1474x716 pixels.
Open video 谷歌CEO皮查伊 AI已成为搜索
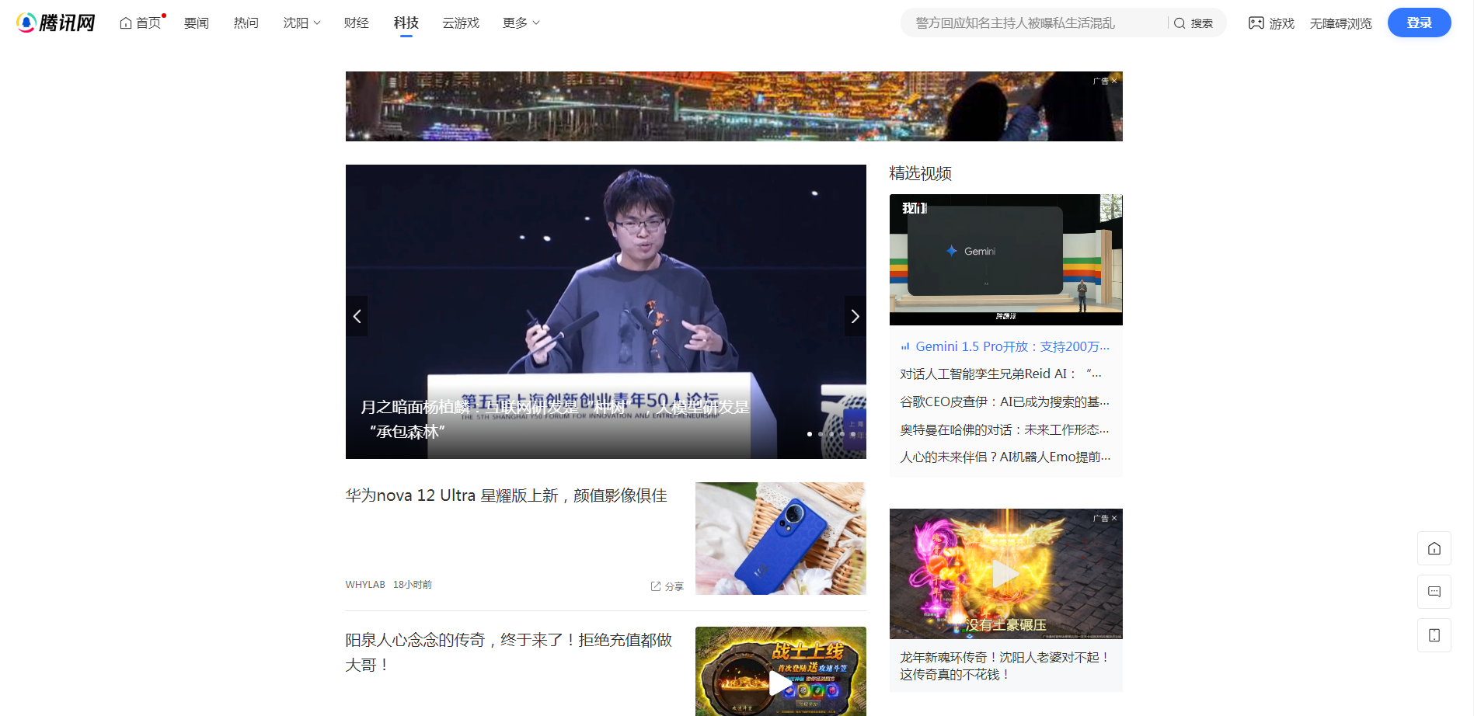(1005, 401)
